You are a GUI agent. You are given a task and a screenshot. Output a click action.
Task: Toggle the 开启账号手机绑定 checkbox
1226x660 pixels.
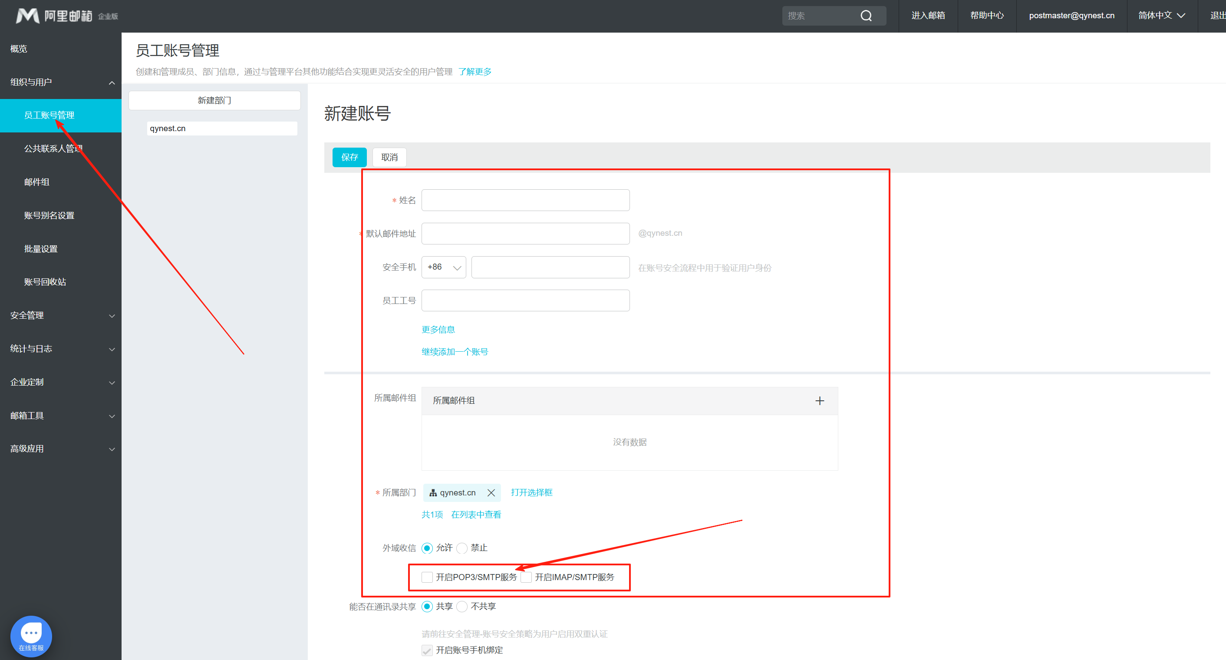tap(427, 650)
